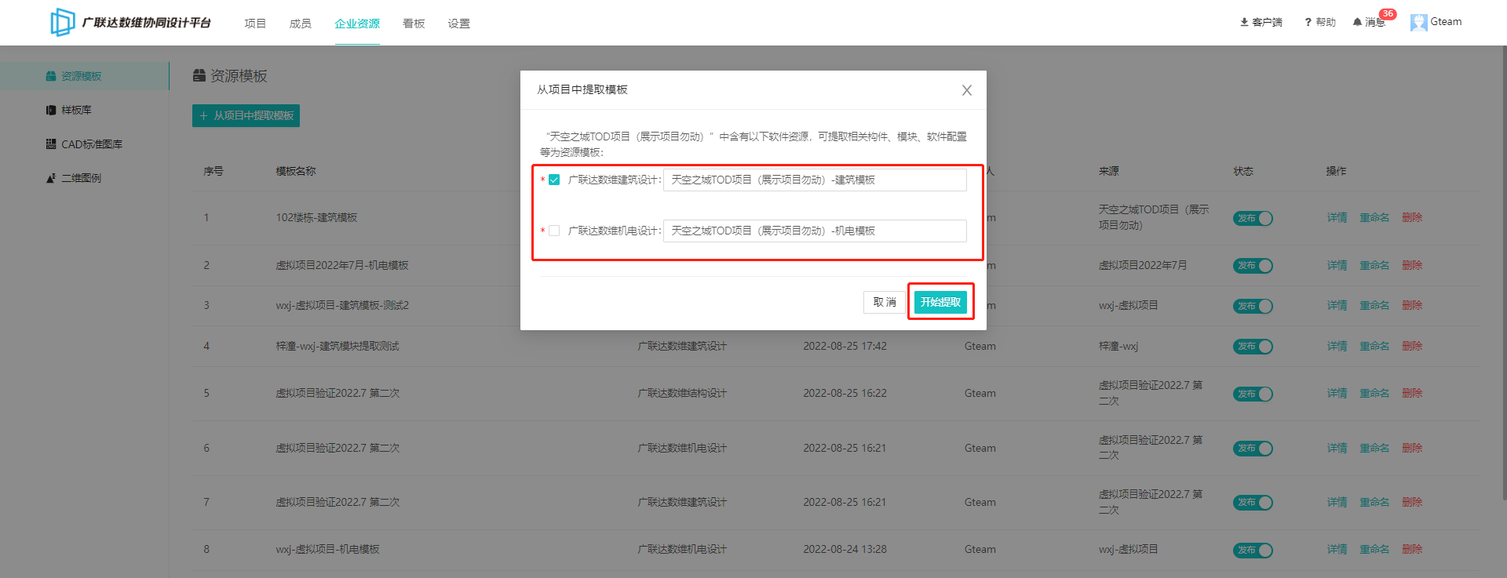The width and height of the screenshot is (1507, 578).
Task: Open 详情 in row 5
Action: click(1337, 393)
